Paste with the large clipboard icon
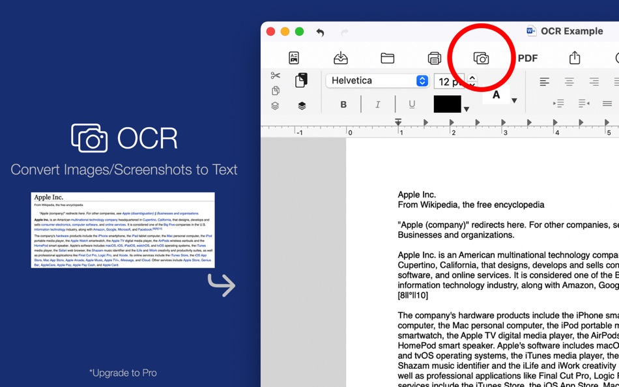 (x=302, y=80)
